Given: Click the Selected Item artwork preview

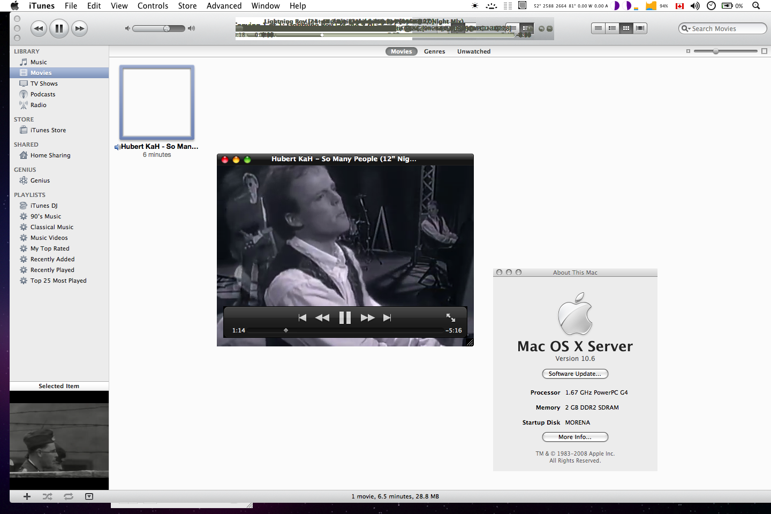Looking at the screenshot, I should tap(59, 440).
